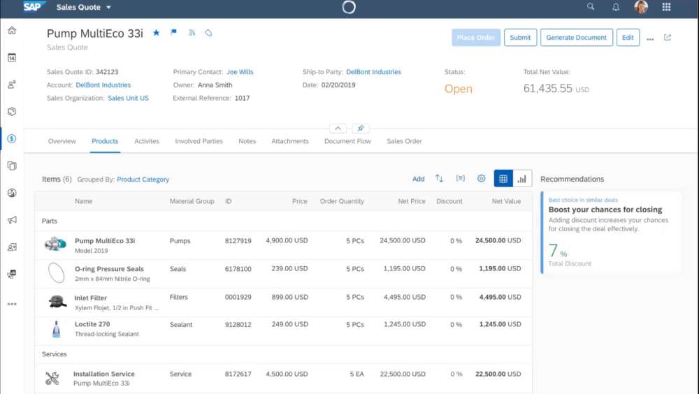Open the Ship-to Party DelBont Industries link
699x394 pixels.
[373, 72]
